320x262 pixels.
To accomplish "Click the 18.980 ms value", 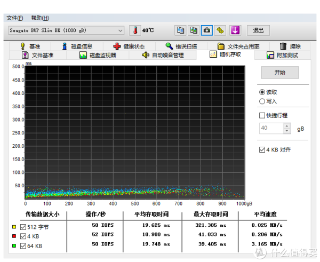I will [x=156, y=234].
